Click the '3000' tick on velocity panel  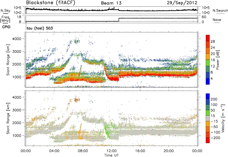17,110
